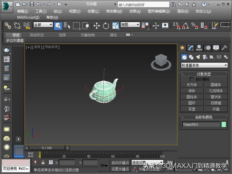Image resolution: width=232 pixels, height=174 pixels.
Task: Undo last action arrow icon
Action: pos(39,4)
